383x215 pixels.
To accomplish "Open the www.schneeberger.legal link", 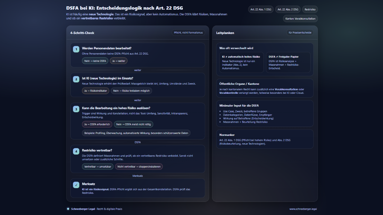I will pyautogui.click(x=303, y=209).
